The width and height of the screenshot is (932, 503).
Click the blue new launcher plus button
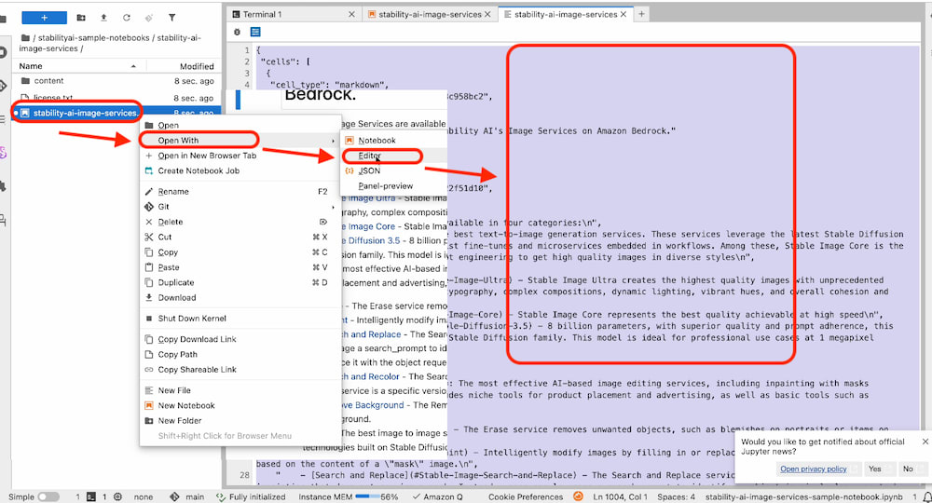coord(44,17)
